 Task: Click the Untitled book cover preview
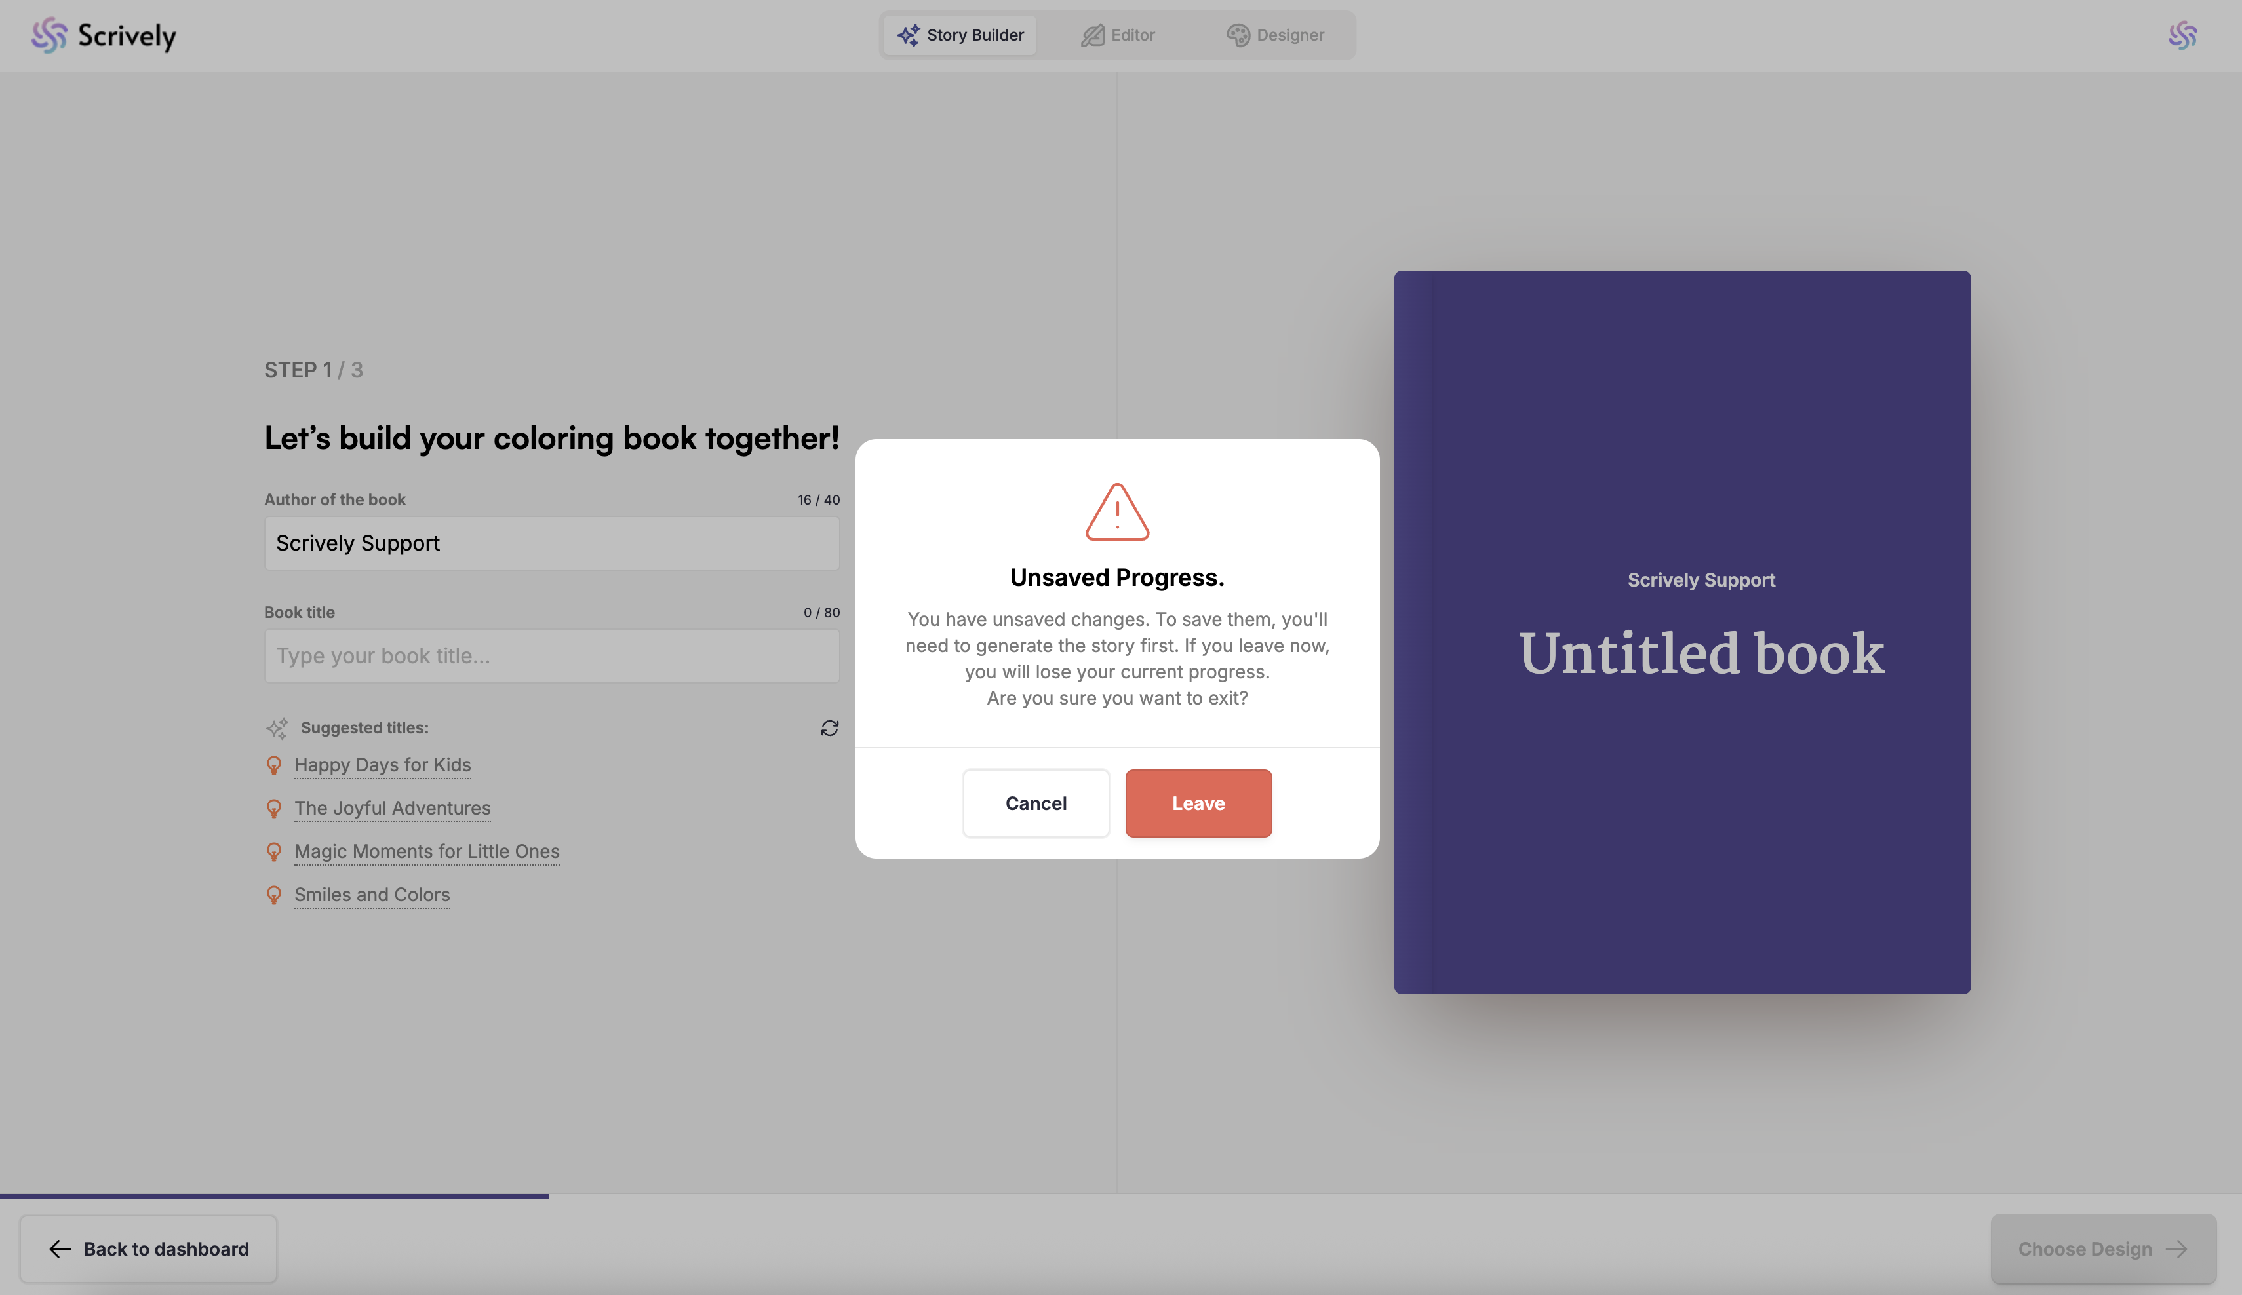click(1681, 632)
